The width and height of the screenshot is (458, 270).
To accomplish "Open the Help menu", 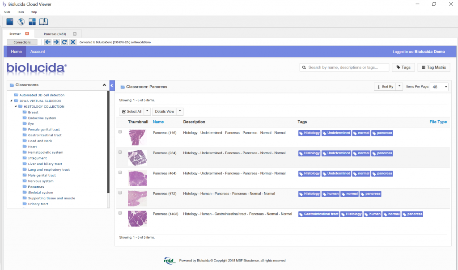I will click(x=34, y=12).
